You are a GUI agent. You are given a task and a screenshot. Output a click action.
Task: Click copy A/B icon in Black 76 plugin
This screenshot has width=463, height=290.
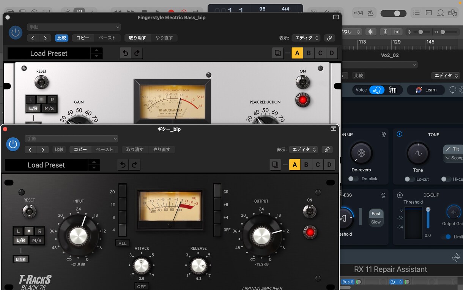point(275,165)
